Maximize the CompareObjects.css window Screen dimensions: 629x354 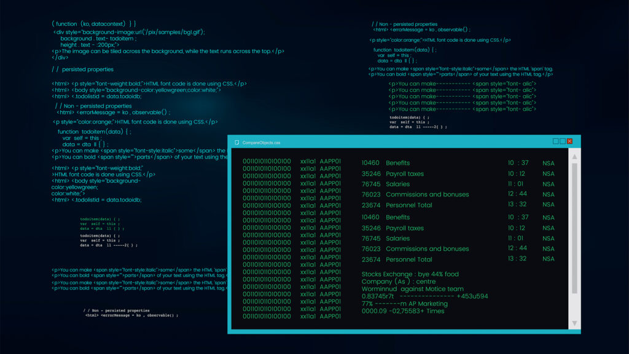coord(563,141)
